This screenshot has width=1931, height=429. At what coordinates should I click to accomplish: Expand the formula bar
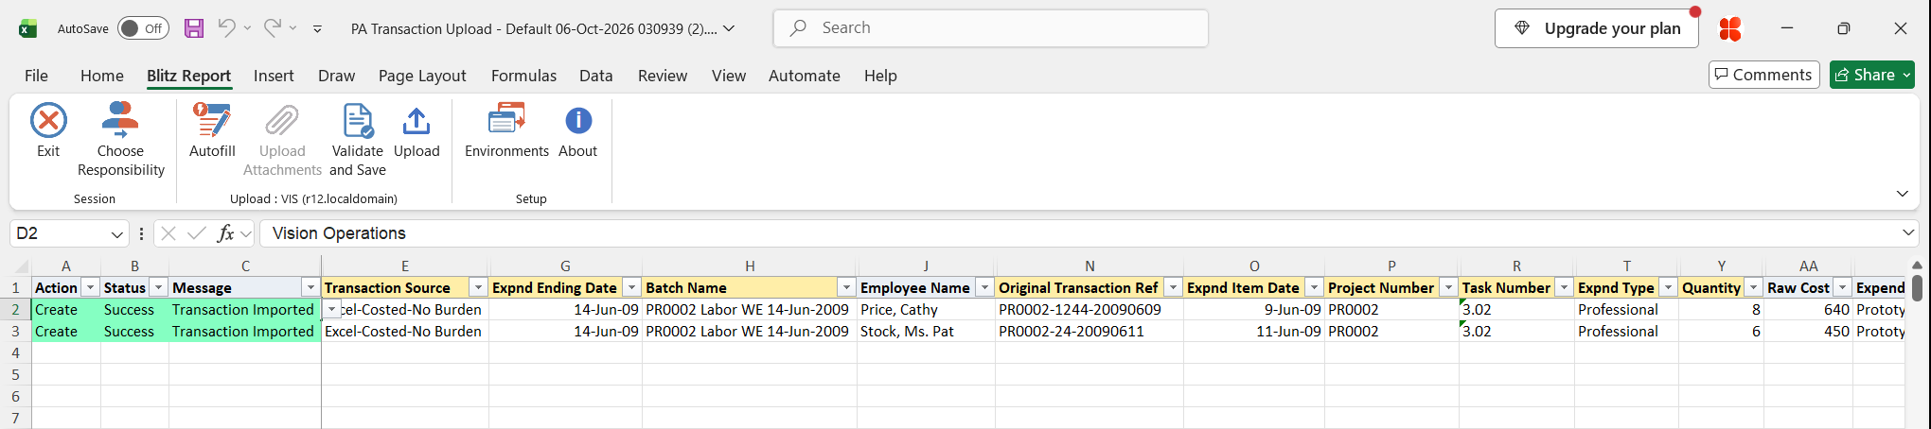[x=1908, y=232]
